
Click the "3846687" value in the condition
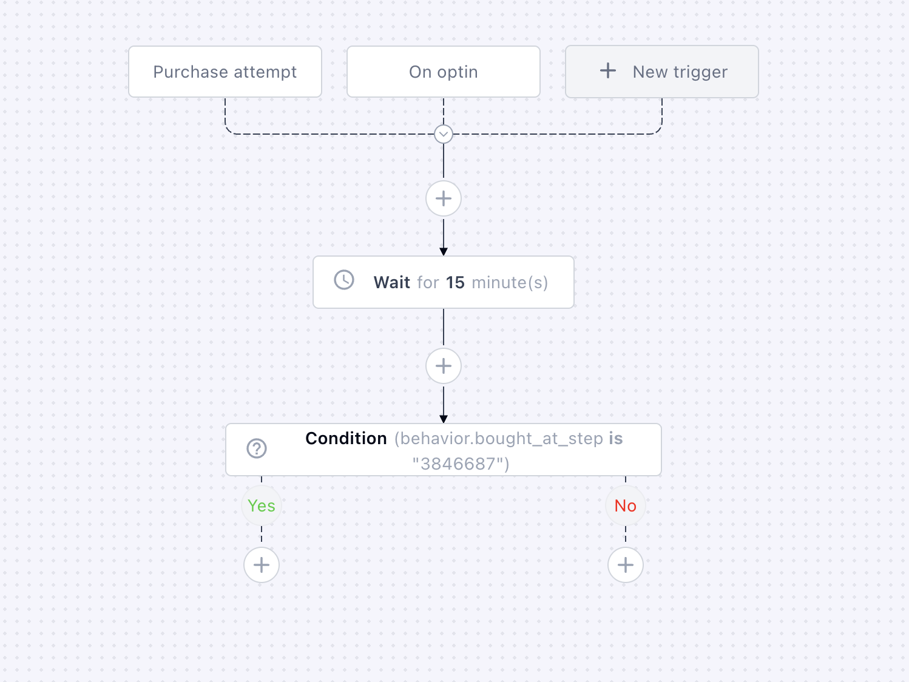pos(461,464)
